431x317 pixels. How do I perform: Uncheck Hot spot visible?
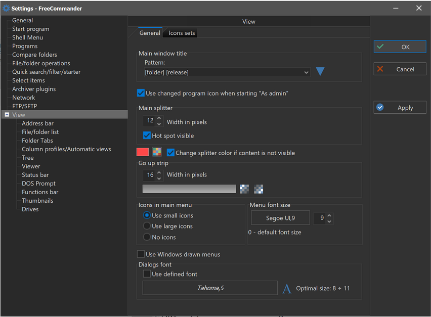[147, 135]
